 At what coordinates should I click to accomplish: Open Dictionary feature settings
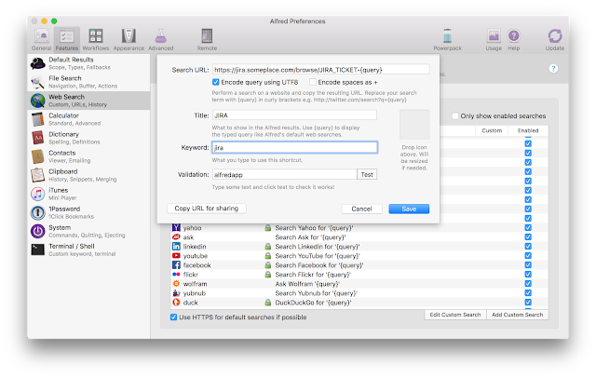pyautogui.click(x=89, y=138)
